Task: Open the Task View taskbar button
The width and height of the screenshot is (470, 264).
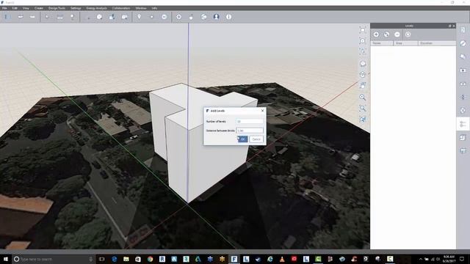Action: pyautogui.click(x=102, y=259)
